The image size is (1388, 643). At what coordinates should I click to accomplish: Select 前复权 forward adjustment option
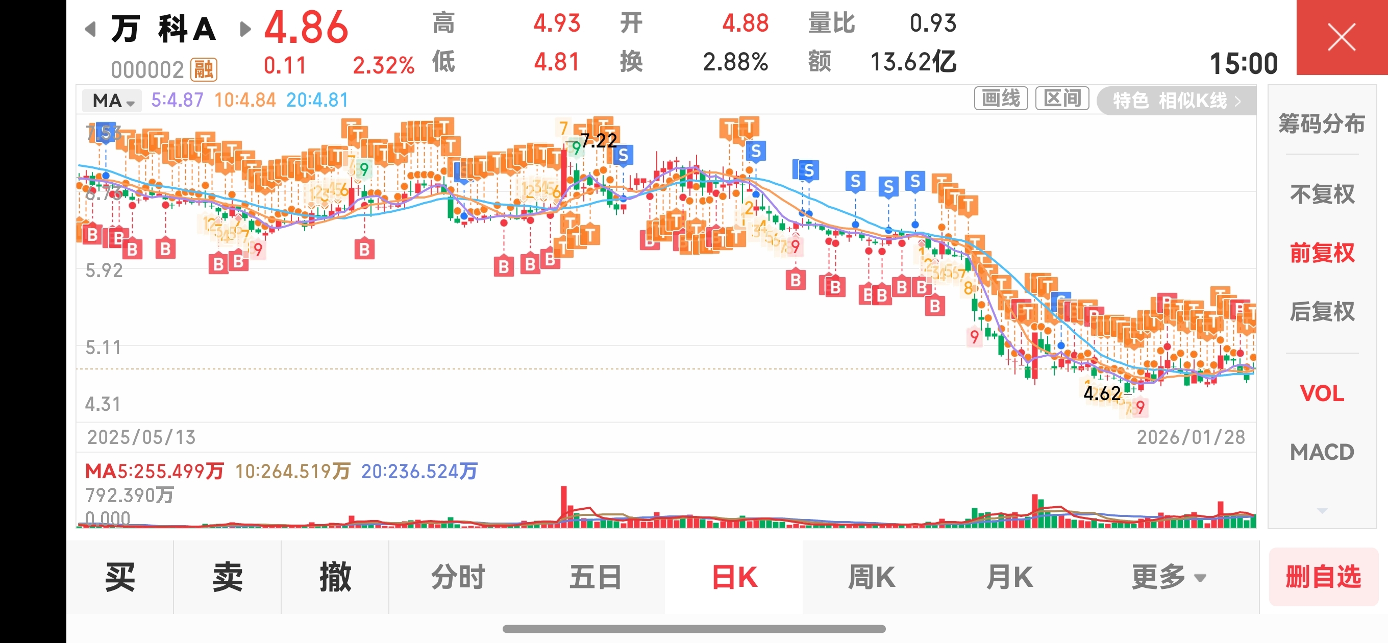coord(1322,253)
